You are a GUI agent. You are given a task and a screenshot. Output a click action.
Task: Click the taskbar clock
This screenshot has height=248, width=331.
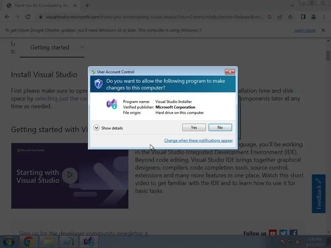click(315, 242)
